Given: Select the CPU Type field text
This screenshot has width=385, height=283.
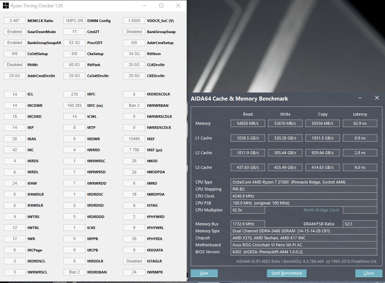Looking at the screenshot, I should (x=304, y=182).
